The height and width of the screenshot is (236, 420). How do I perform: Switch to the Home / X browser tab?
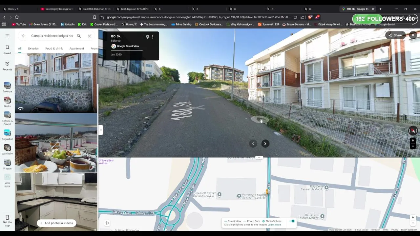coord(18,9)
